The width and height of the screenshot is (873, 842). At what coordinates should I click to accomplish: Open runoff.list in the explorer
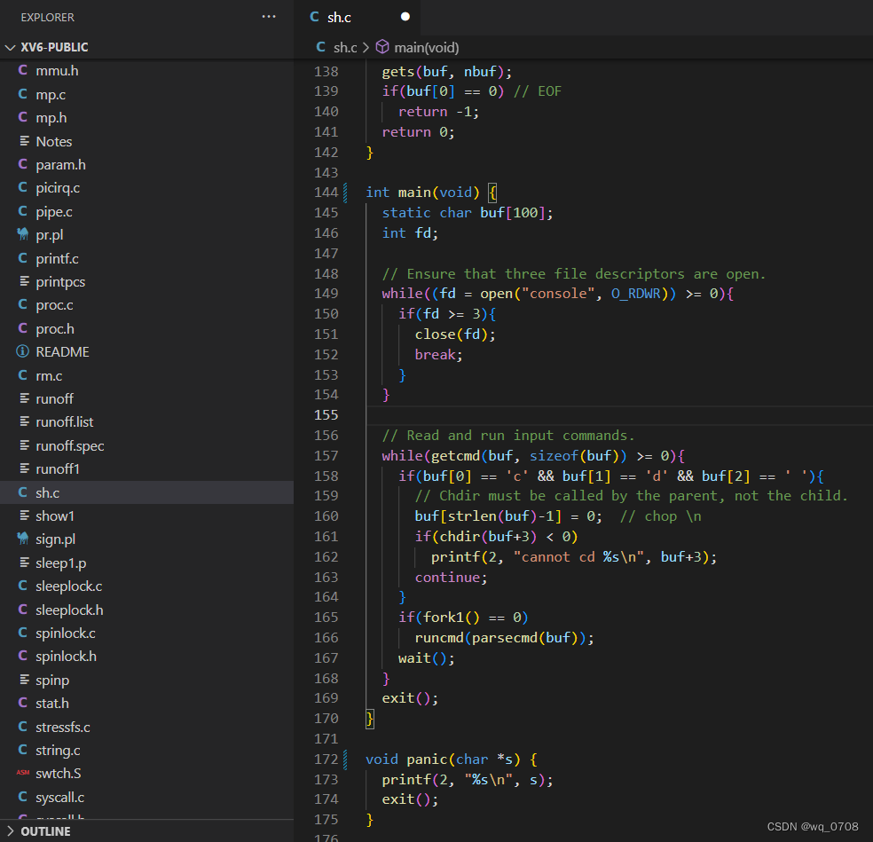(x=65, y=422)
